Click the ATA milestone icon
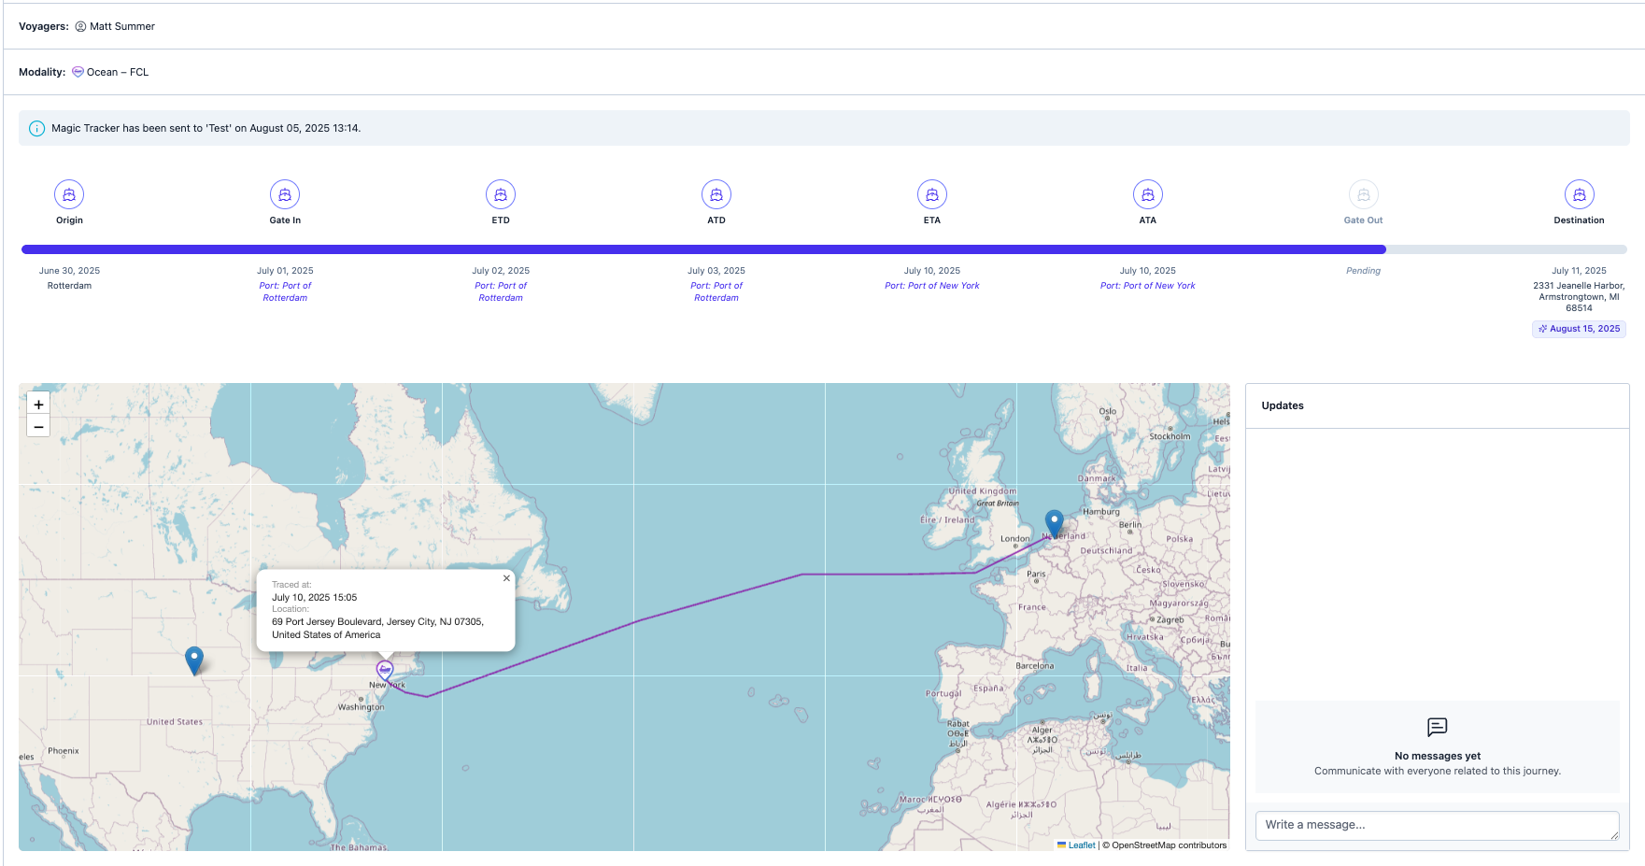Screen dimensions: 1645x866 [x=1148, y=194]
